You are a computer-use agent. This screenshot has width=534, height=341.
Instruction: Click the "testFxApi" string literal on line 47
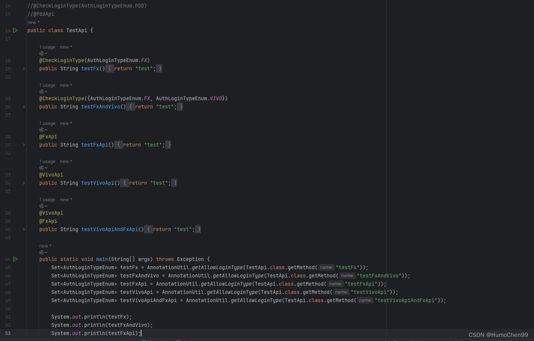pos(361,284)
